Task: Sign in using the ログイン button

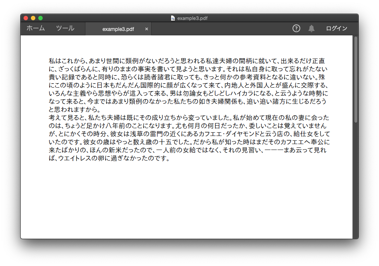Action: pos(336,28)
